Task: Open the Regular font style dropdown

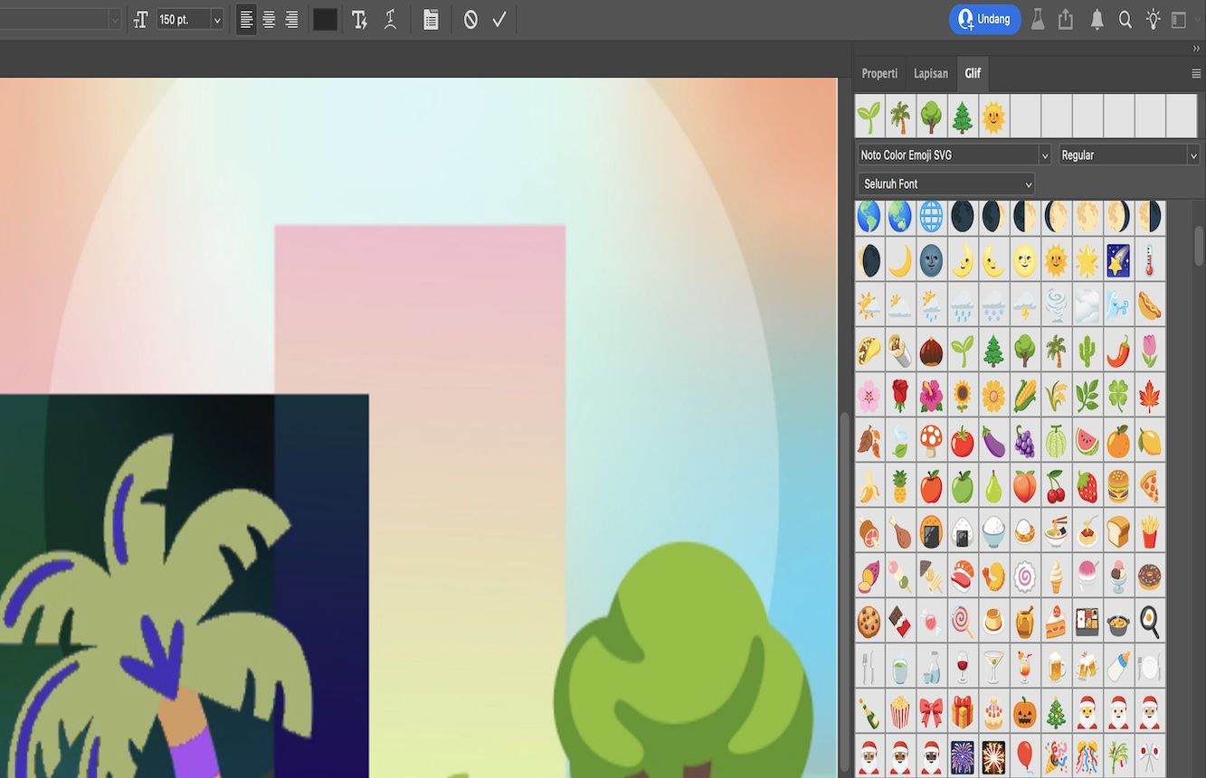Action: tap(1127, 155)
